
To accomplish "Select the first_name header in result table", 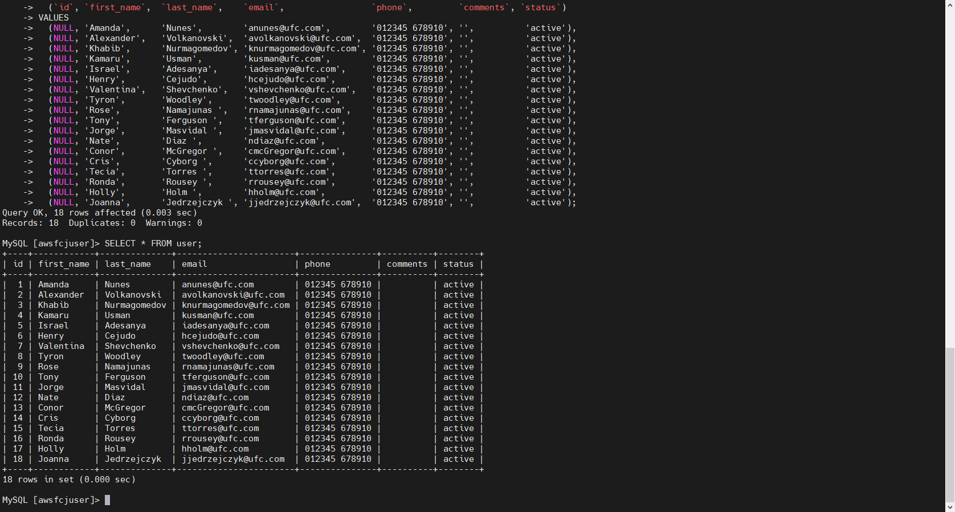I will click(64, 264).
